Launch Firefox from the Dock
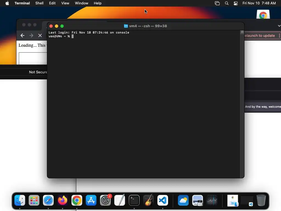Viewport: 281px width, 211px height. 63,200
